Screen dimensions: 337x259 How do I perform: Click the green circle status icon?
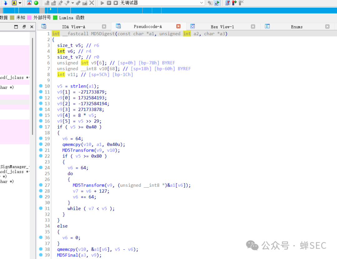(36, 3)
